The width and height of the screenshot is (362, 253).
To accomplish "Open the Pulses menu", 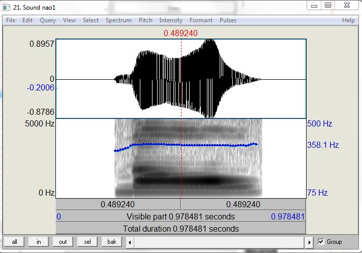I will pos(228,20).
